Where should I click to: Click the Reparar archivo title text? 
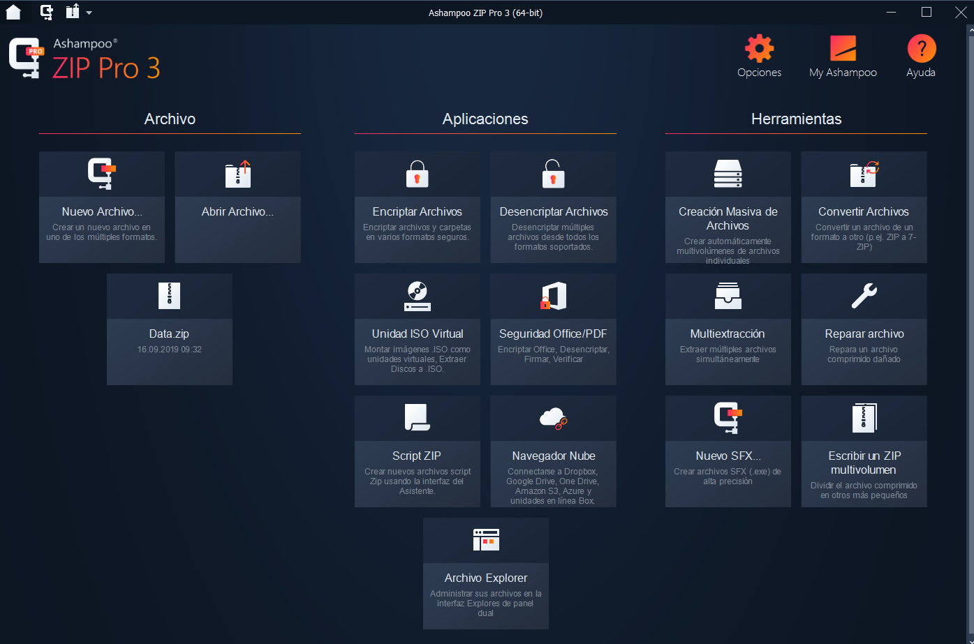click(x=864, y=334)
